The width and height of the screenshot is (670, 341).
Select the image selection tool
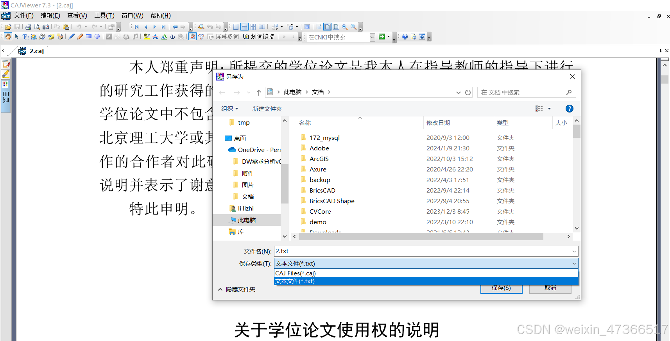(x=34, y=37)
